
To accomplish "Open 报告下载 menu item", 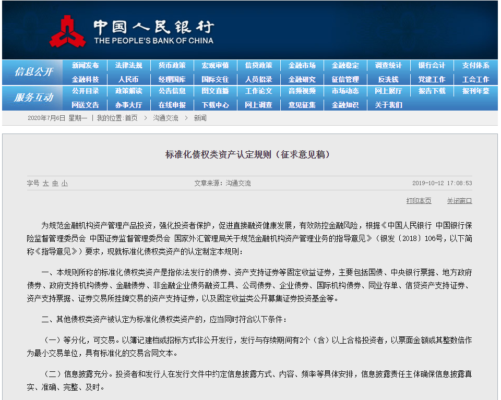I will (x=432, y=91).
